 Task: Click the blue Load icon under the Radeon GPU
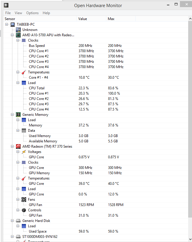pyautogui.click(x=24, y=189)
